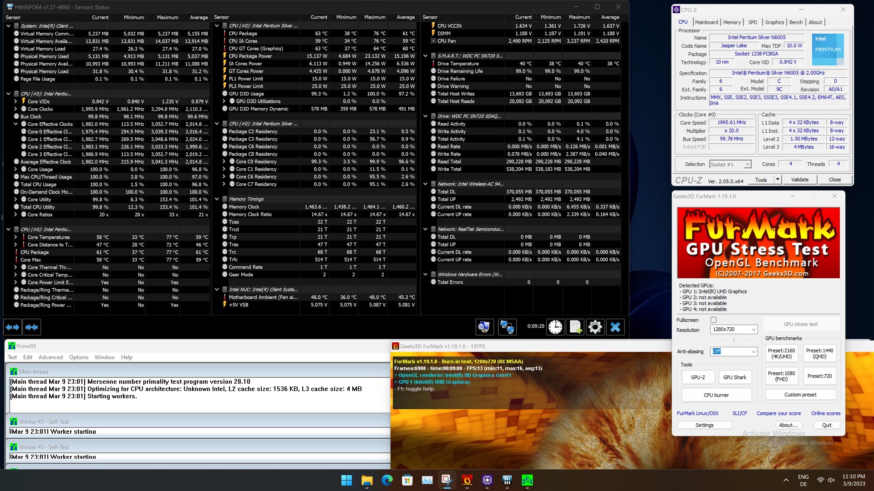Click FurMark GPU stress test button
The height and width of the screenshot is (491, 874).
(x=801, y=324)
